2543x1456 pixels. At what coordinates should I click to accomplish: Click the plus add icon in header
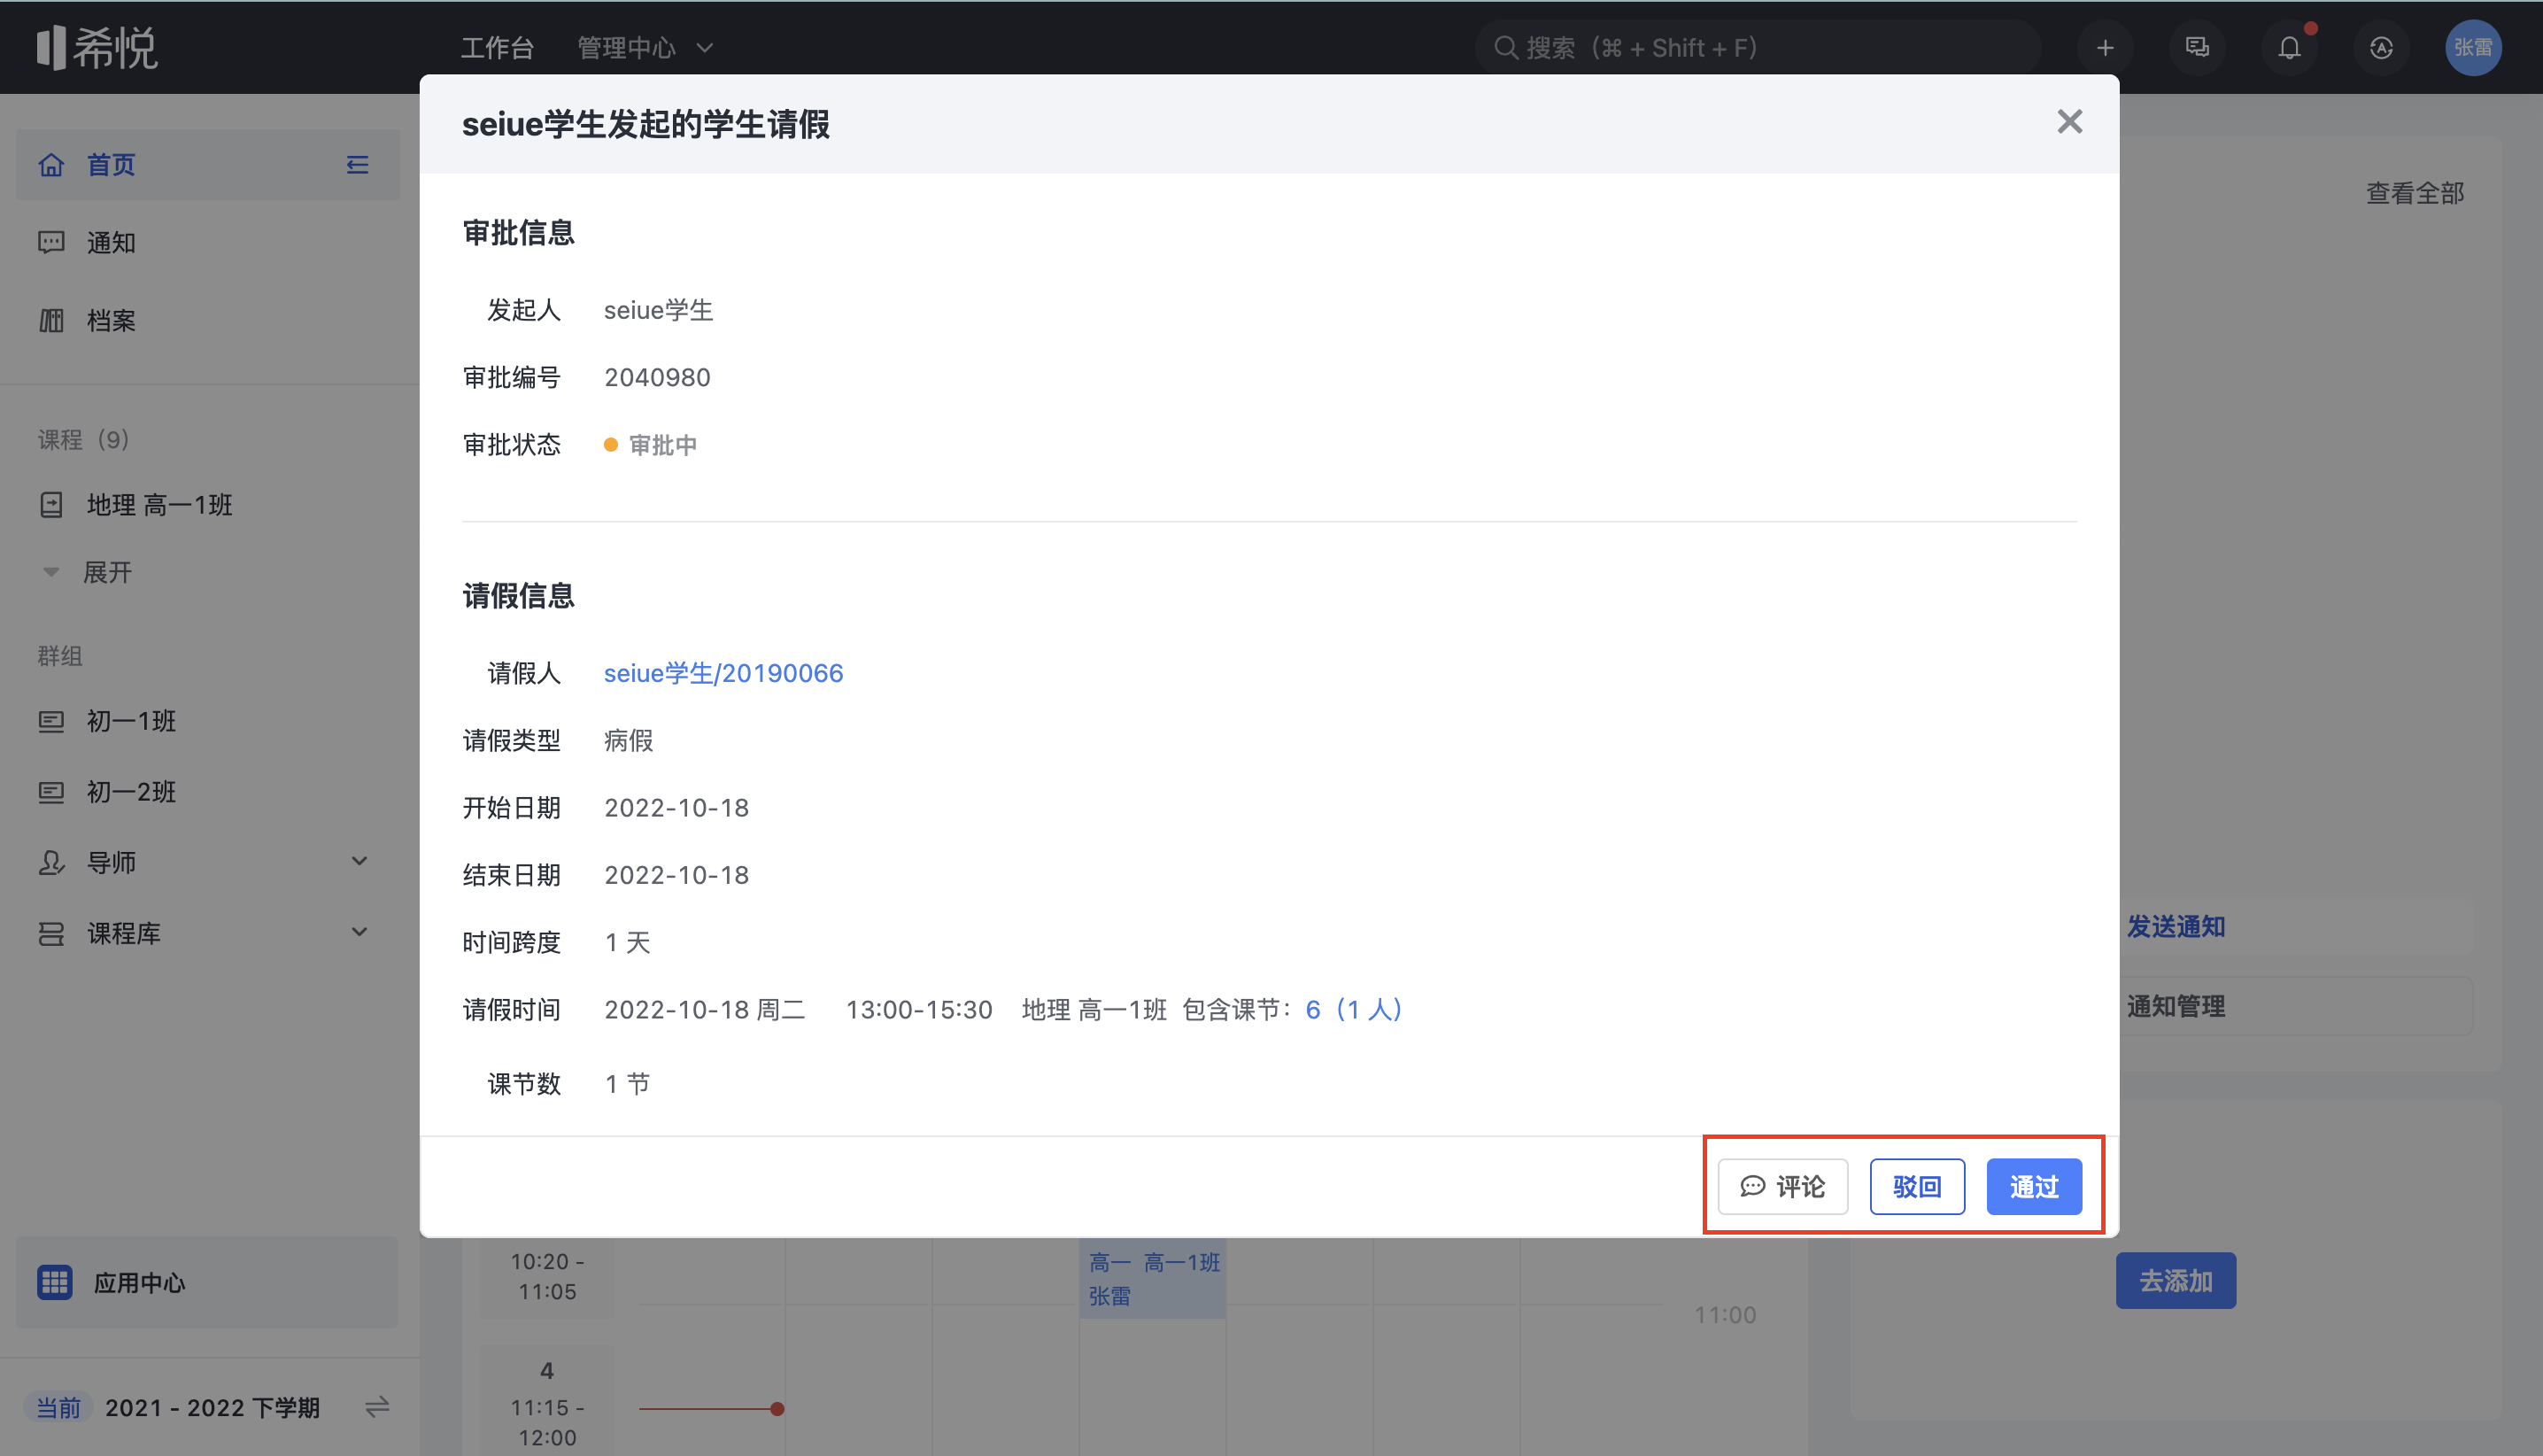click(x=2104, y=47)
